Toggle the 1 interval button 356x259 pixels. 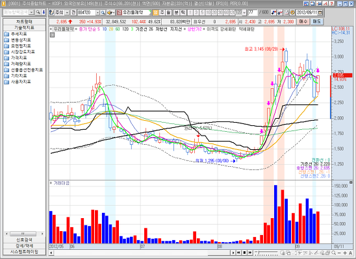pyautogui.click(x=190, y=12)
